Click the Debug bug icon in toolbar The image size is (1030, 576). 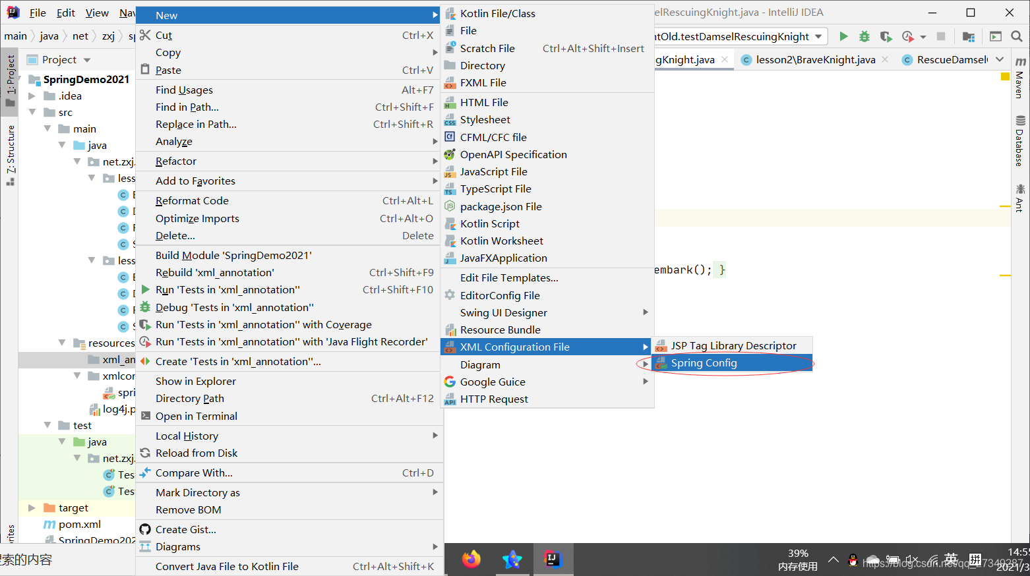pos(864,36)
